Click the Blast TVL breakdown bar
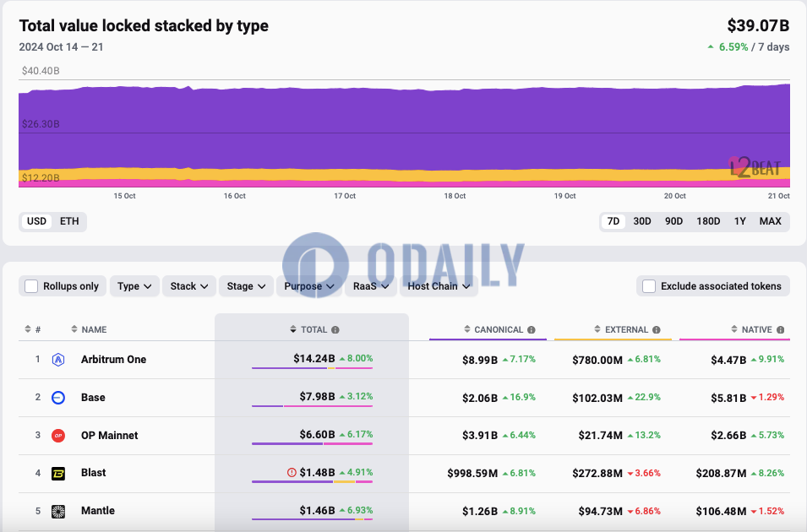This screenshot has height=532, width=807. click(312, 481)
